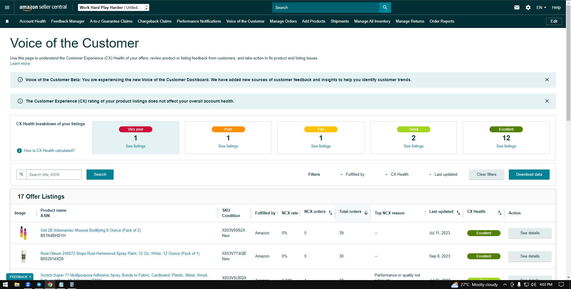Open Notepad from the taskbar

point(61,285)
